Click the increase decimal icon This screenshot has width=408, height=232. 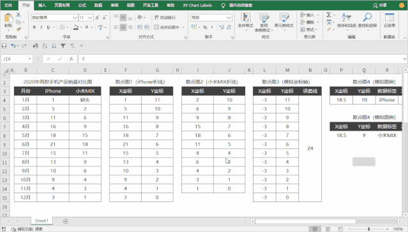[222, 27]
